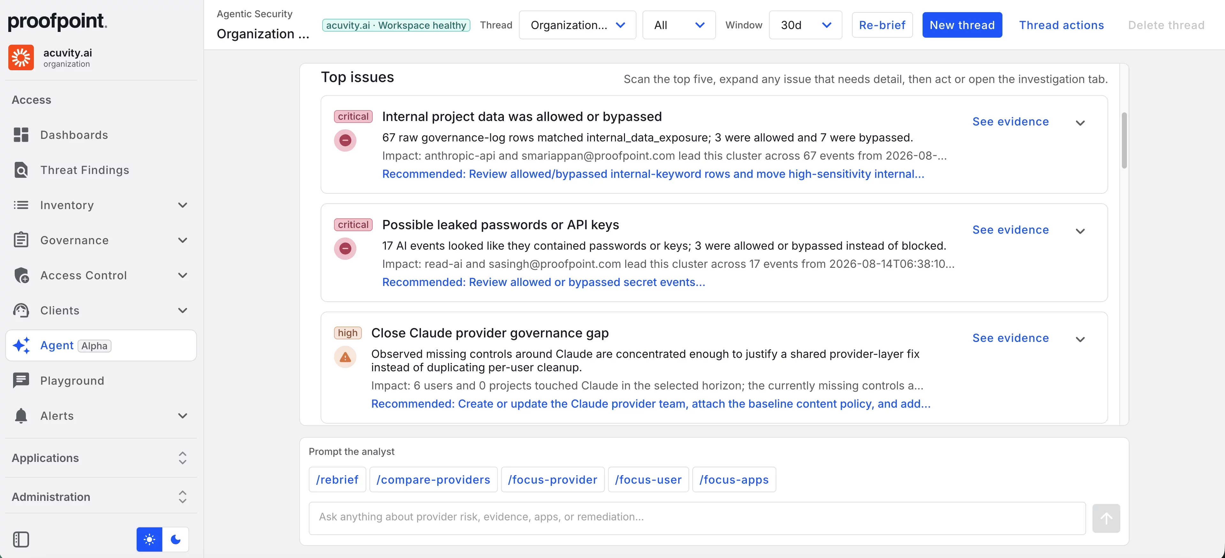The width and height of the screenshot is (1225, 558).
Task: Expand leaked passwords issue chevron
Action: click(x=1080, y=231)
